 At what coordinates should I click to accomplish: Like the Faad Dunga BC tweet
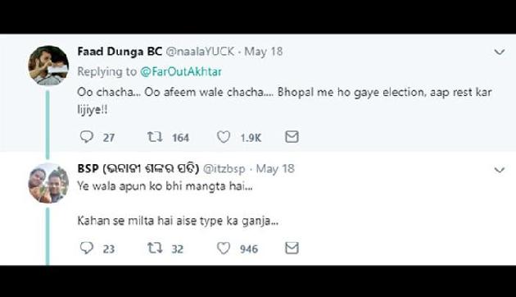click(224, 136)
